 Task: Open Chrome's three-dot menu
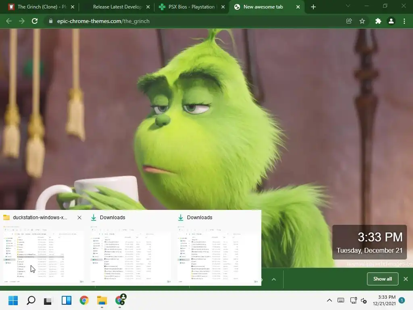point(404,21)
